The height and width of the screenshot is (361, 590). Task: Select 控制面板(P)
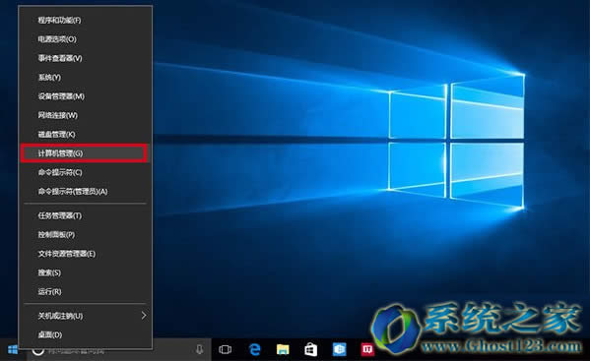pos(85,235)
